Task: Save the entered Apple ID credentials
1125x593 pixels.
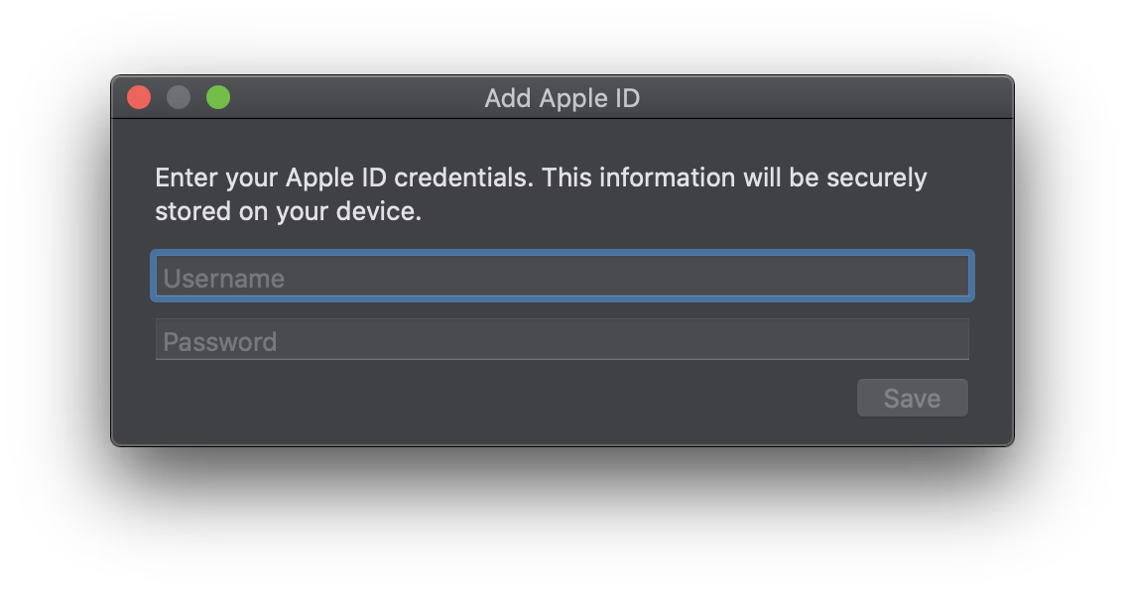Action: [x=912, y=399]
